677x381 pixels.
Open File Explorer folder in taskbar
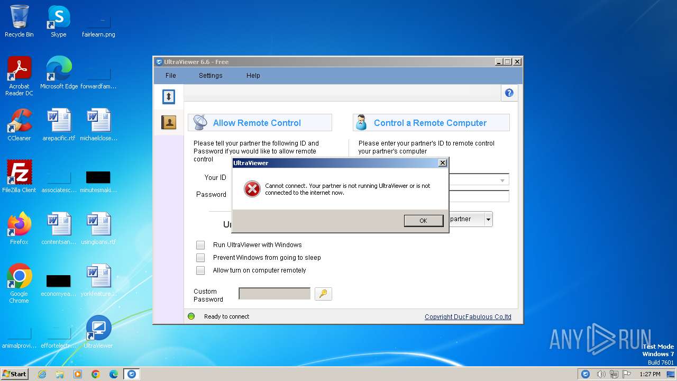click(x=60, y=374)
